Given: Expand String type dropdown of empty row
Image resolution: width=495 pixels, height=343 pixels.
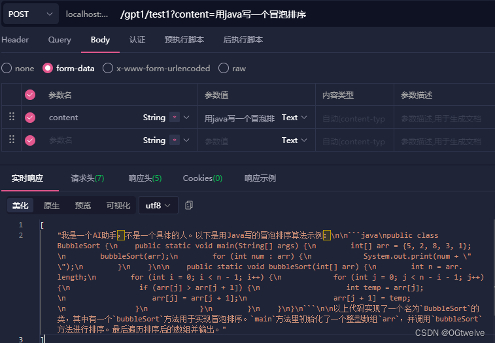Looking at the screenshot, I should pyautogui.click(x=186, y=140).
